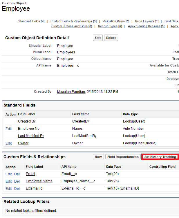Click Text(25) data type cell
The height and width of the screenshot is (218, 179).
click(113, 181)
